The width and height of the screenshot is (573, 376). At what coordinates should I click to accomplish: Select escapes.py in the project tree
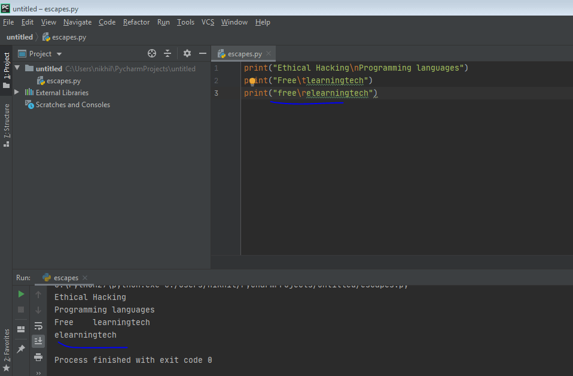(x=59, y=81)
